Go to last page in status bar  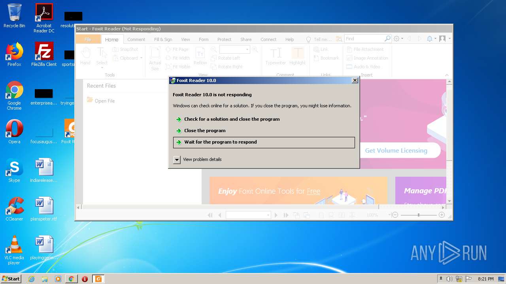point(286,215)
